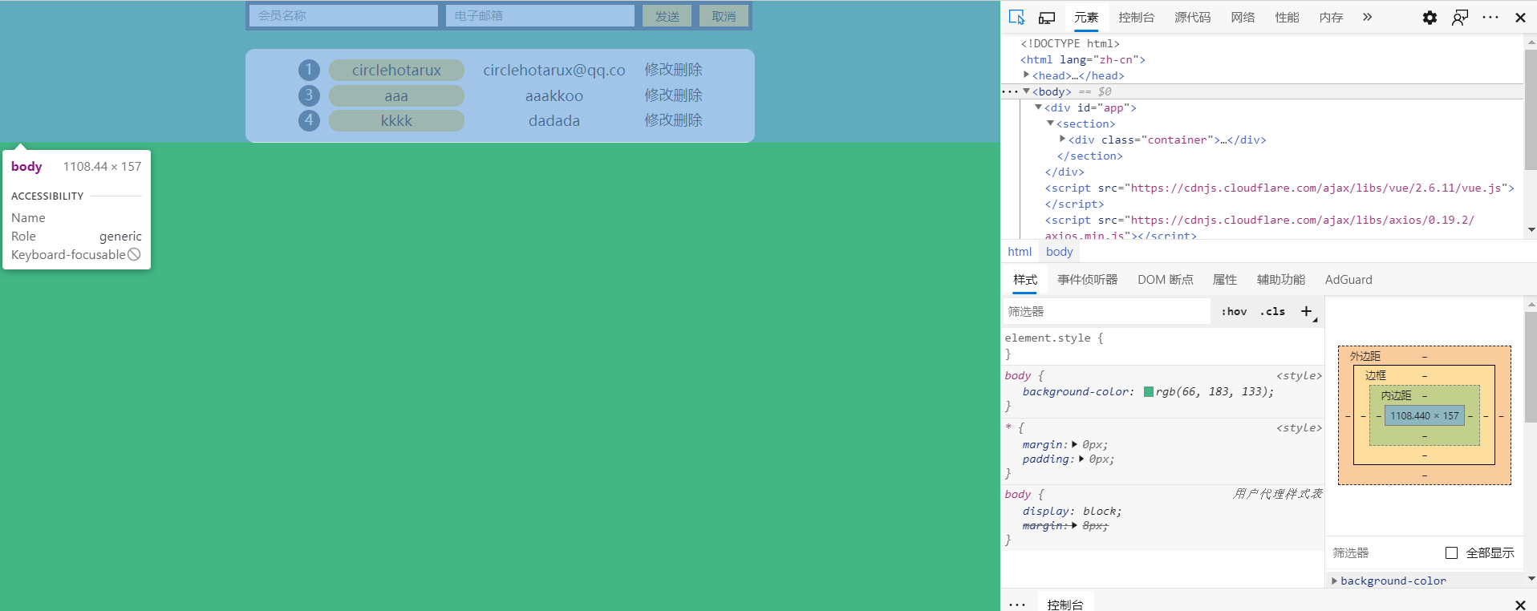
Task: Select the 样式 sidebar tab
Action: click(1024, 279)
